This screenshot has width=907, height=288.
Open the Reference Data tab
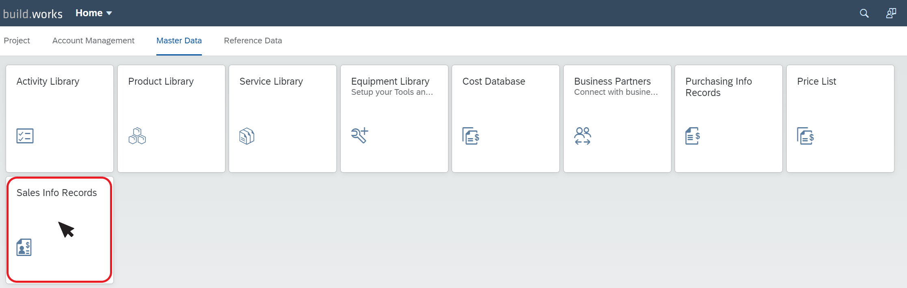click(x=253, y=41)
